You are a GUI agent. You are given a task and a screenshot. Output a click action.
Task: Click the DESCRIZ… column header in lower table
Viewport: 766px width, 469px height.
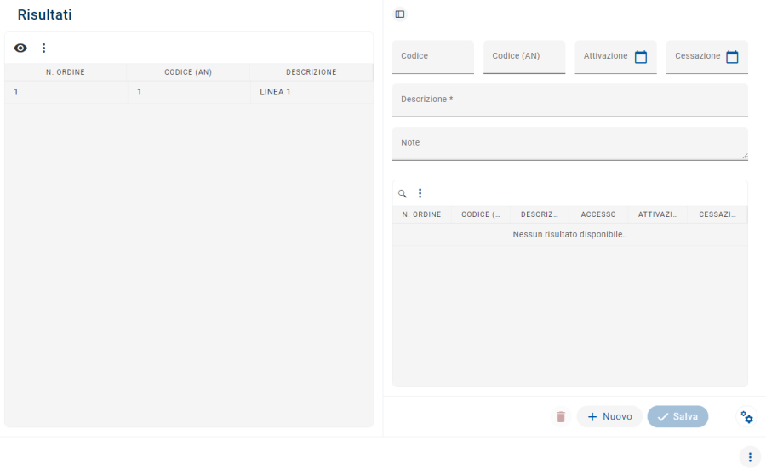(540, 215)
